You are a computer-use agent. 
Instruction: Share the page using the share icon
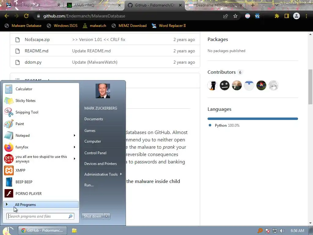coord(226,16)
